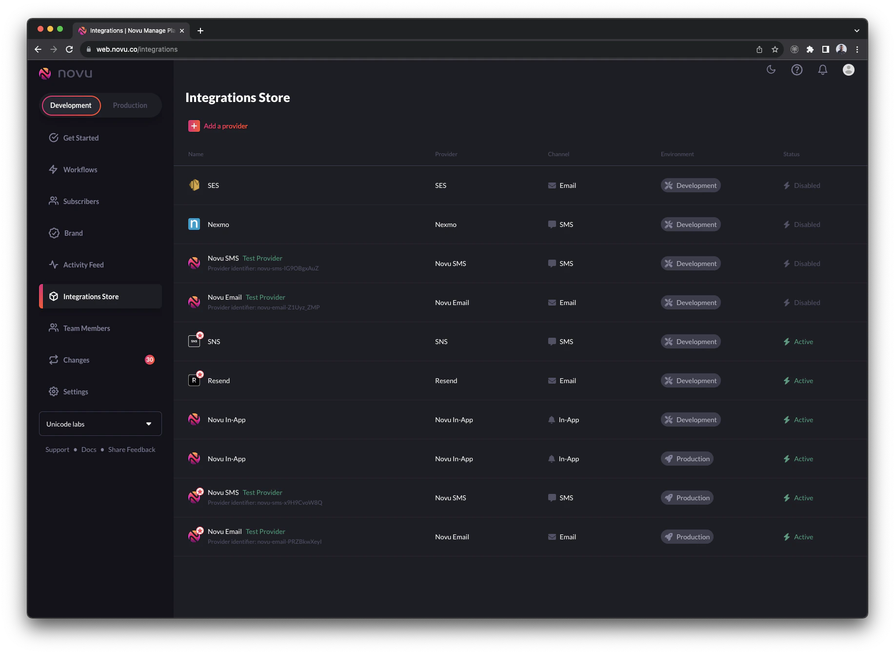Click the Add a provider plus icon
Image resolution: width=895 pixels, height=654 pixels.
(194, 126)
